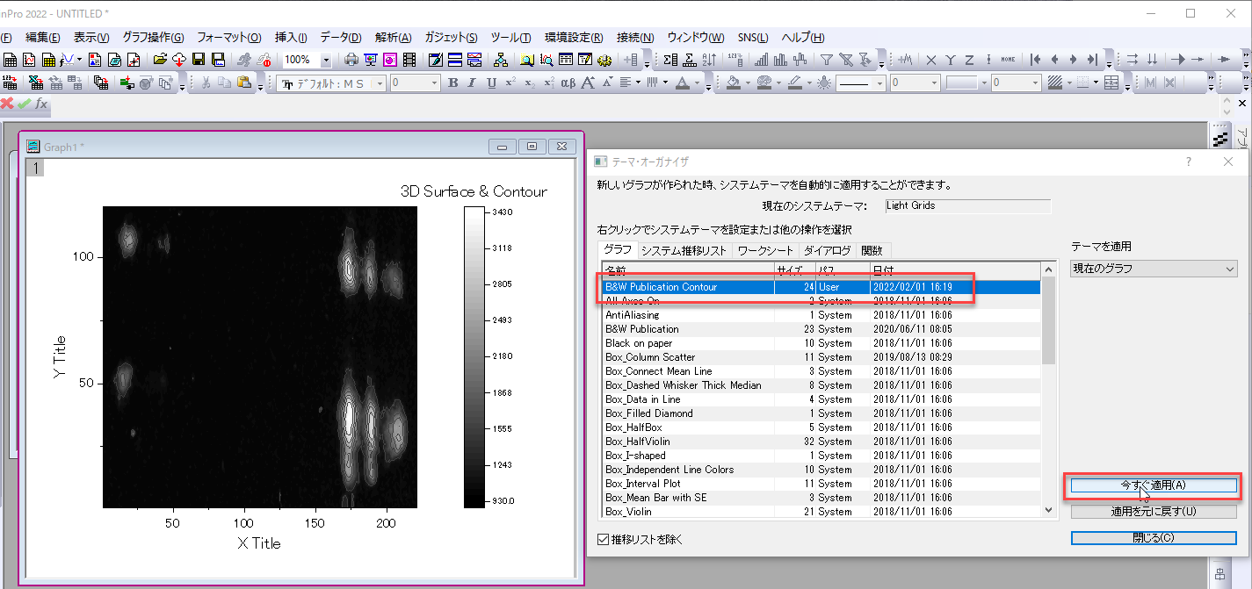1252x589 pixels.
Task: Open the line style dropdown
Action: tap(879, 83)
